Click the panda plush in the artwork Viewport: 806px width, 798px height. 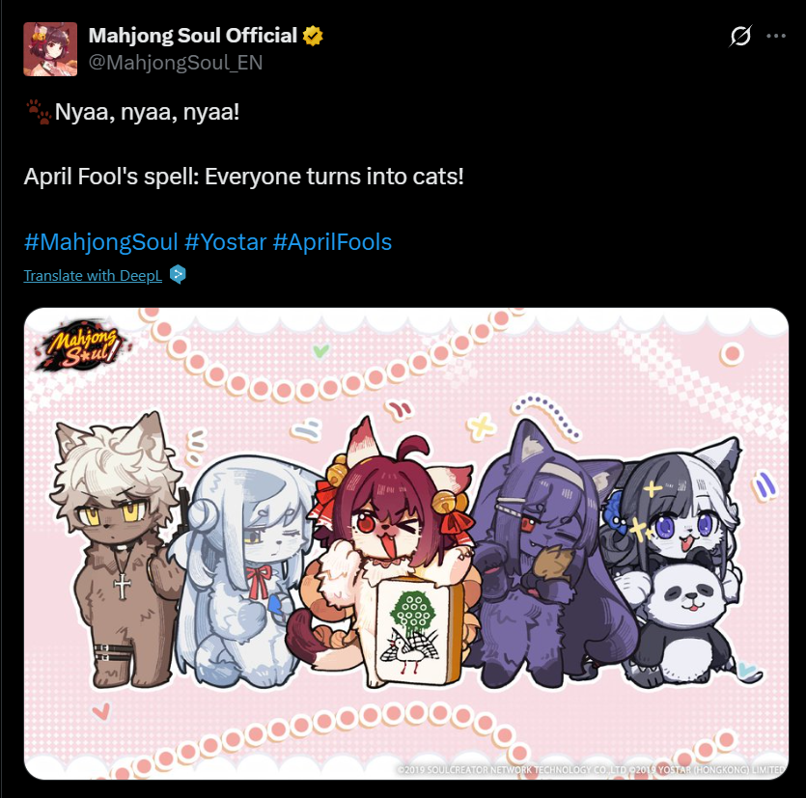point(686,621)
